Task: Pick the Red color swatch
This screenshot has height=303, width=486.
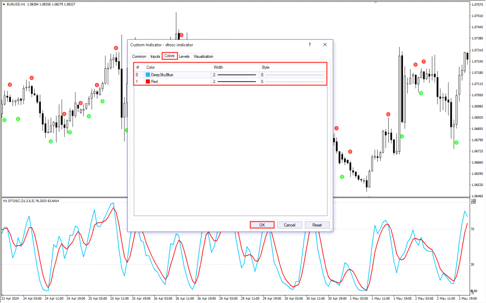Action: [x=148, y=82]
